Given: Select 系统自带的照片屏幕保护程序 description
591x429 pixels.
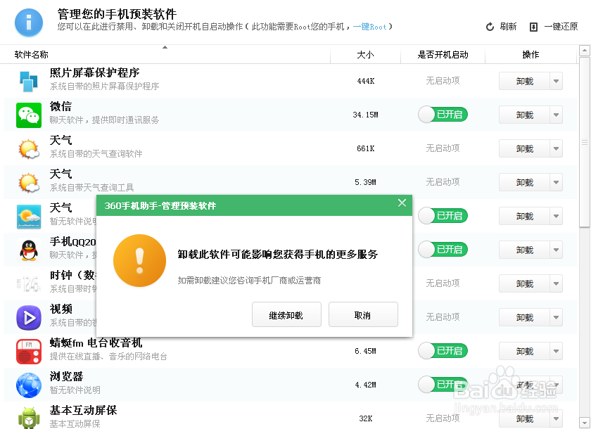Looking at the screenshot, I should coord(104,87).
